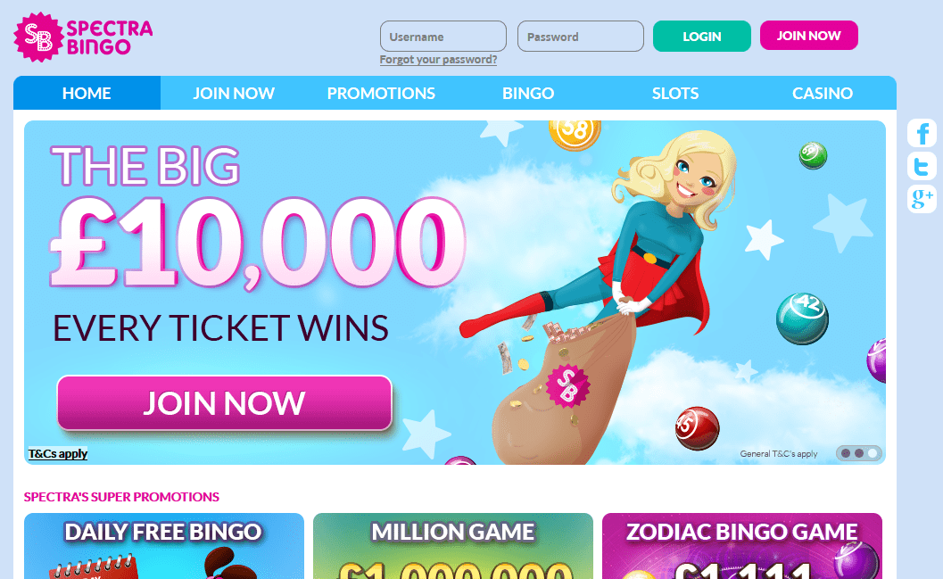Viewport: 943px width, 579px height.
Task: Click the green Login button
Action: click(702, 36)
